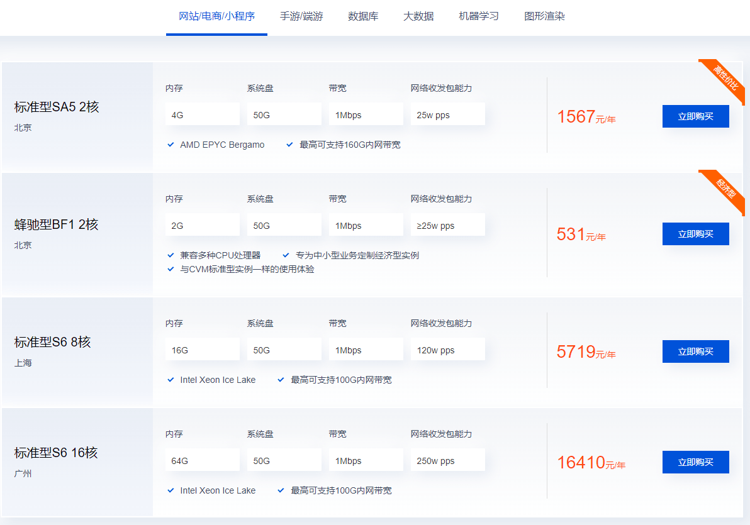
Task: Click the 64G memory value box
Action: (x=203, y=460)
